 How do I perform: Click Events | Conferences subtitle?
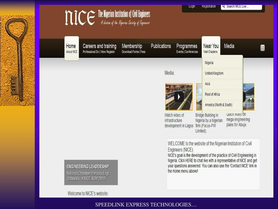(187, 52)
